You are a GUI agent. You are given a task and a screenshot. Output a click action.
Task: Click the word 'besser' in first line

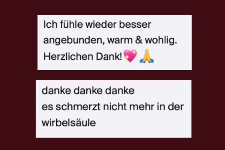135,24
